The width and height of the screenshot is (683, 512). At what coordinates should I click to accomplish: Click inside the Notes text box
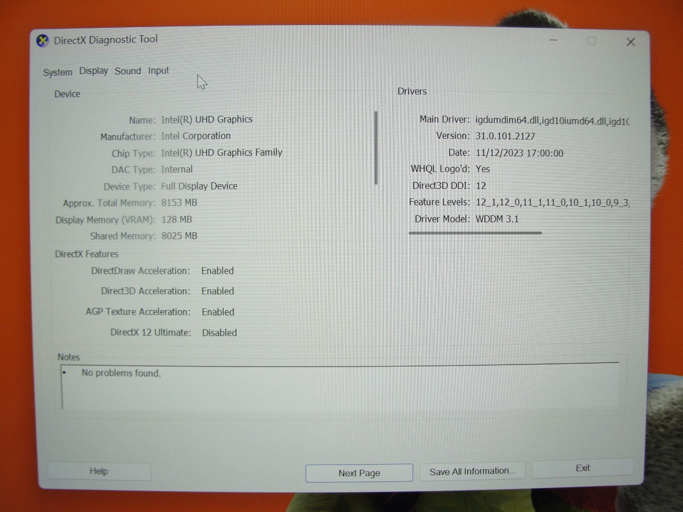coord(340,387)
